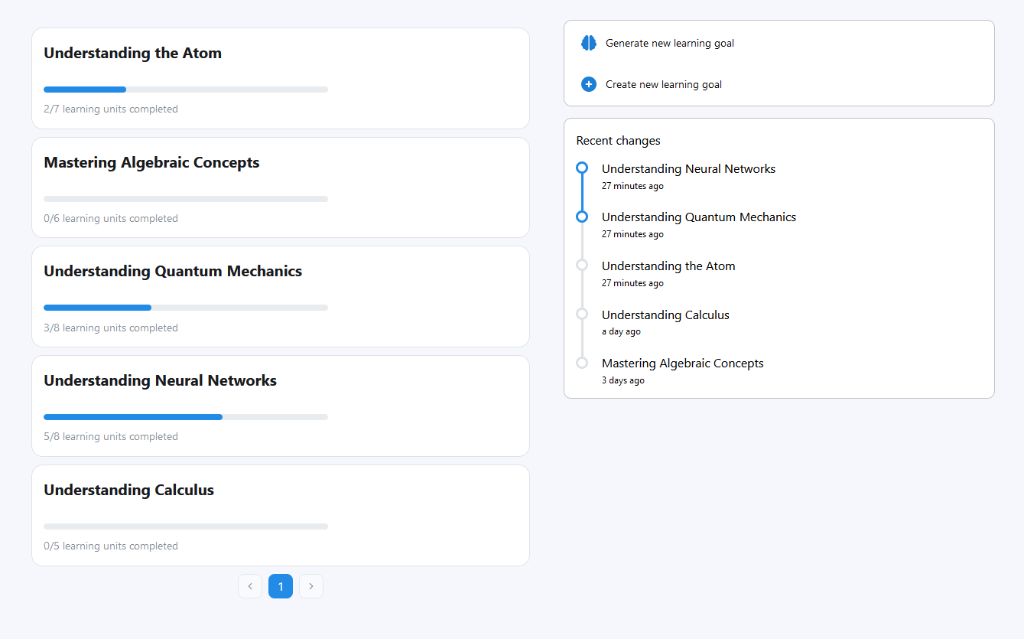Select the Understanding Quantum Mechanics timeline dot

(x=582, y=217)
